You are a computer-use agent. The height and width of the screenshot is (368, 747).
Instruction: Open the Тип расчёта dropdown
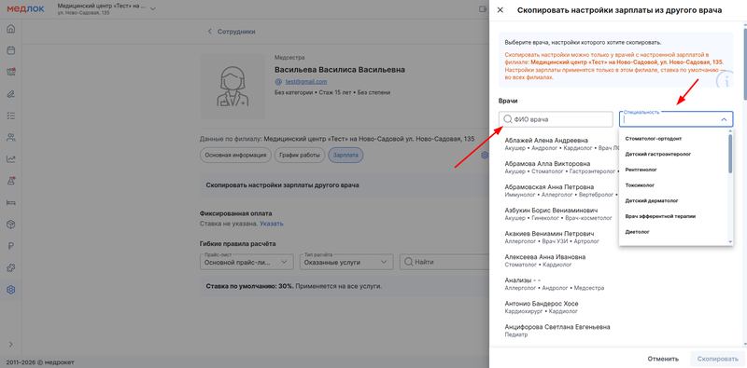click(346, 262)
